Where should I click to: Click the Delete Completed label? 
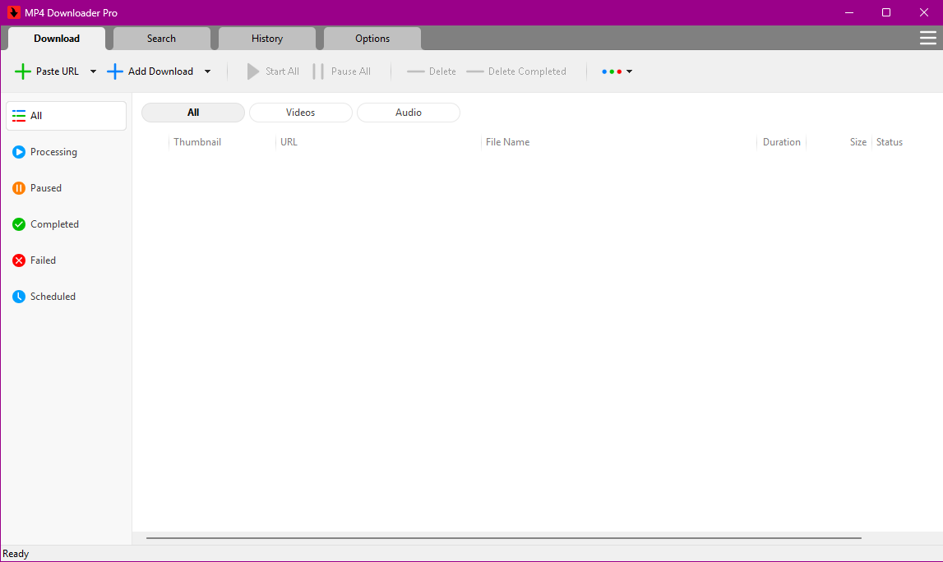pos(527,71)
